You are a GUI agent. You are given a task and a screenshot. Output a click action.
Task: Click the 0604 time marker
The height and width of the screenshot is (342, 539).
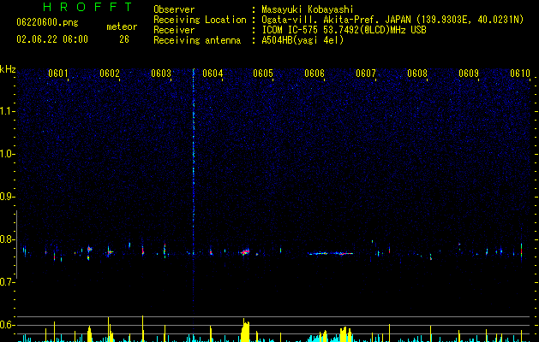coord(213,74)
